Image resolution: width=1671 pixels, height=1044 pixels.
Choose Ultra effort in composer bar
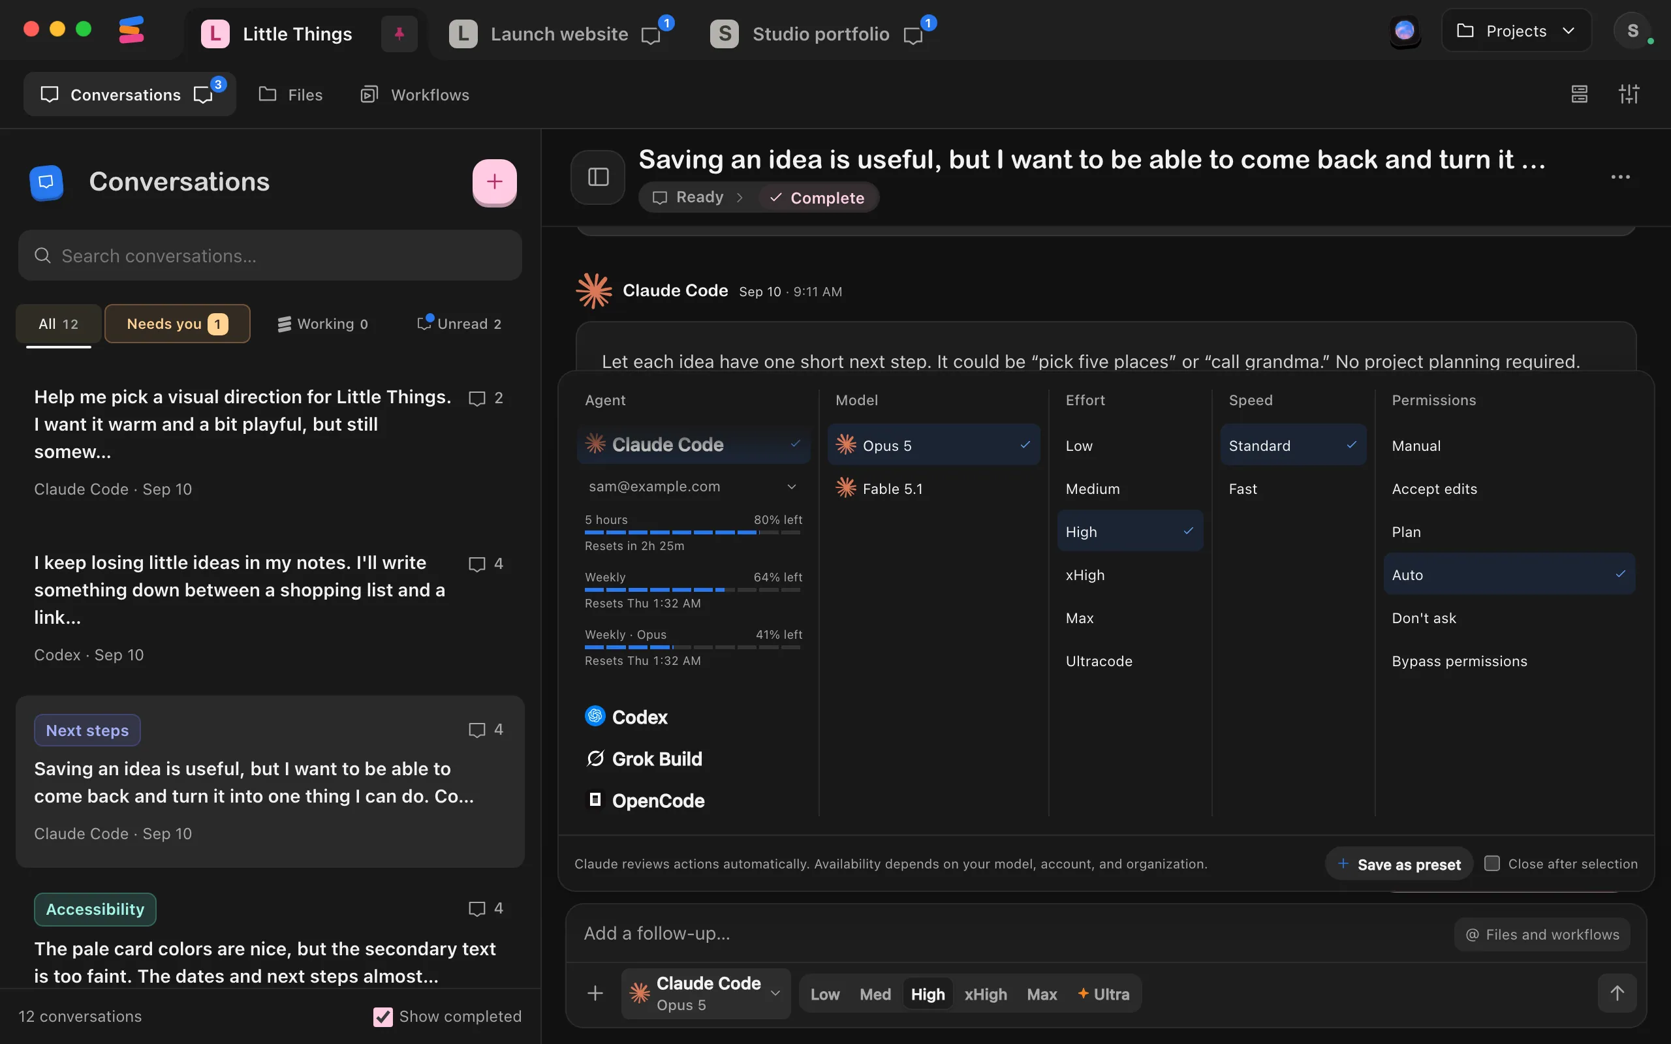pyautogui.click(x=1103, y=994)
